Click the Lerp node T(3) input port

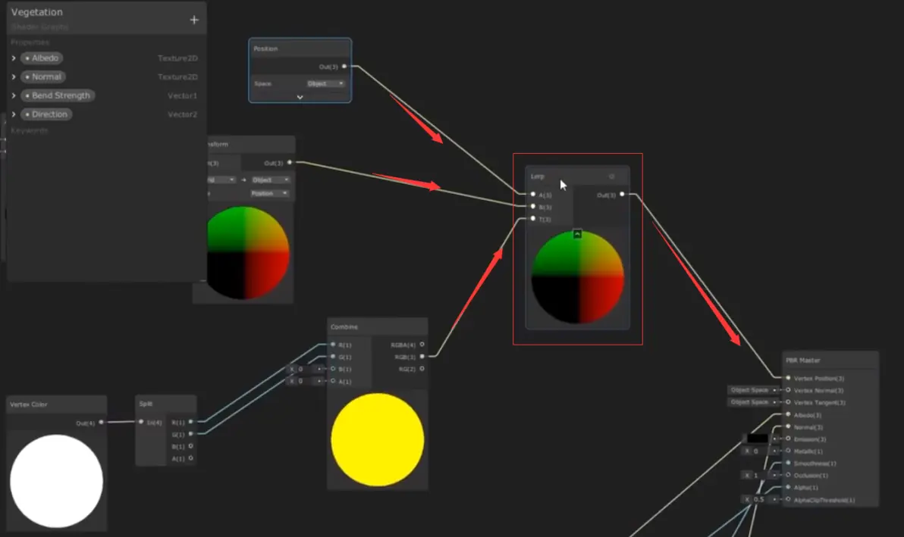point(532,219)
